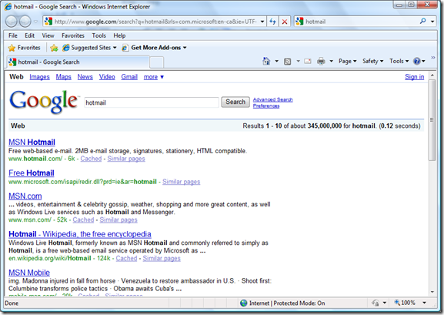Image resolution: width=444 pixels, height=315 pixels.
Task: Click Google icon in address bar
Action: (48, 22)
